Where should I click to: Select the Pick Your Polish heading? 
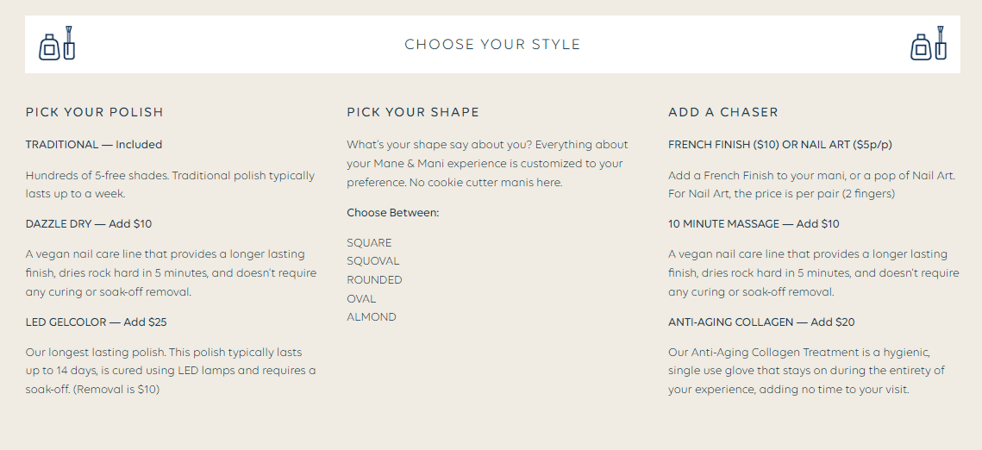tap(94, 112)
